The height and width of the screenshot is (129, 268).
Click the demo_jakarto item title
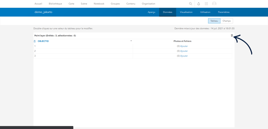pyautogui.click(x=44, y=12)
